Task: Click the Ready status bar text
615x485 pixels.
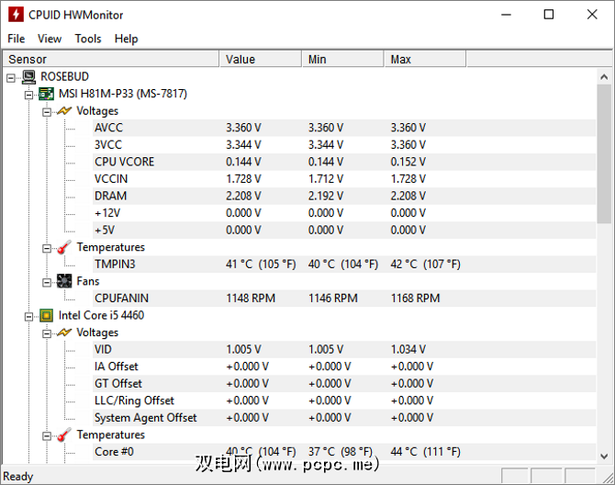Action: point(18,477)
